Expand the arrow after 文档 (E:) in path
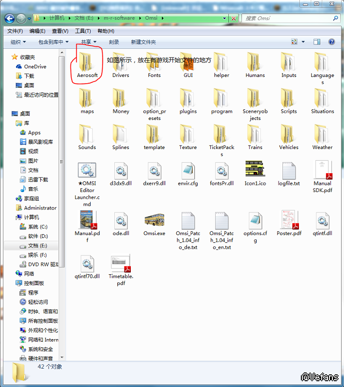Viewport: 344px width, 387px height. (99, 18)
